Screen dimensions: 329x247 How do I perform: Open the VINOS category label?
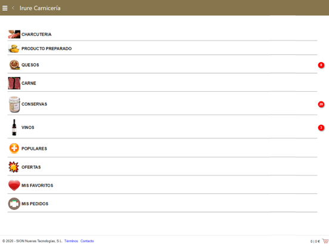(27, 128)
